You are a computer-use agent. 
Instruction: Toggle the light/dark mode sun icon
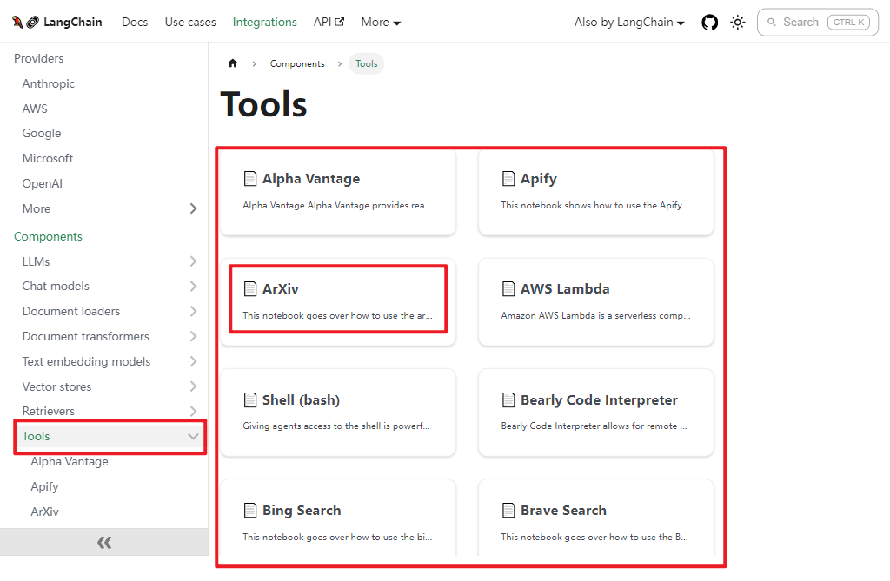pos(738,23)
